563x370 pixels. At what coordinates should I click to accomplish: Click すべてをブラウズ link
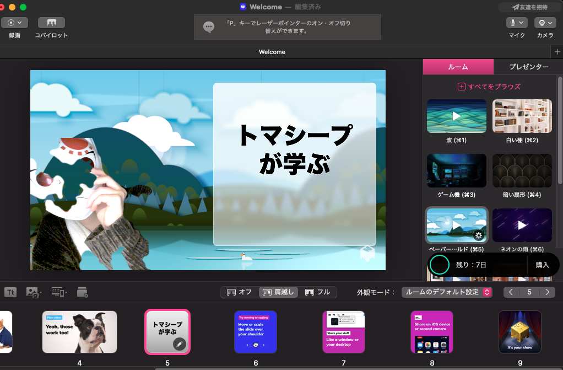(489, 87)
